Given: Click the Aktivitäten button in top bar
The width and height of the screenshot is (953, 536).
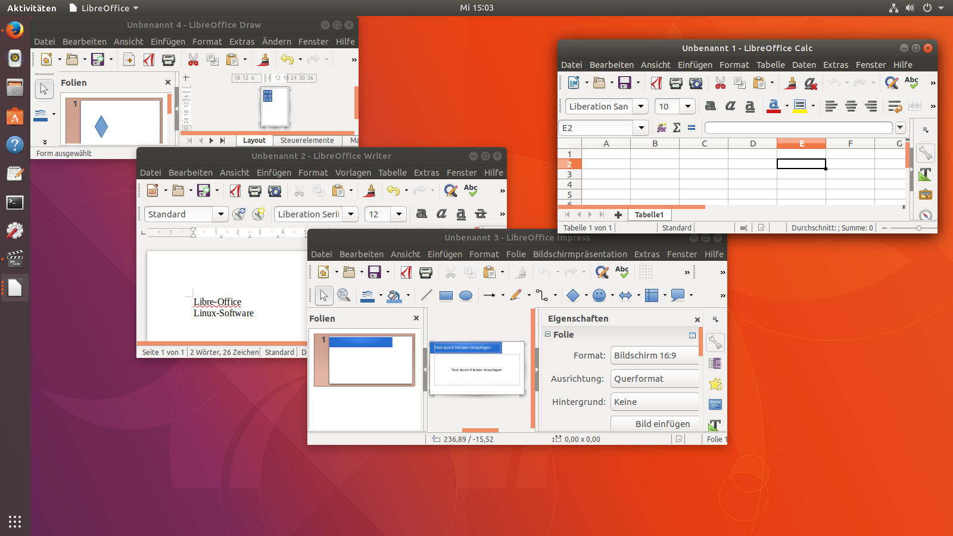Looking at the screenshot, I should pos(32,8).
